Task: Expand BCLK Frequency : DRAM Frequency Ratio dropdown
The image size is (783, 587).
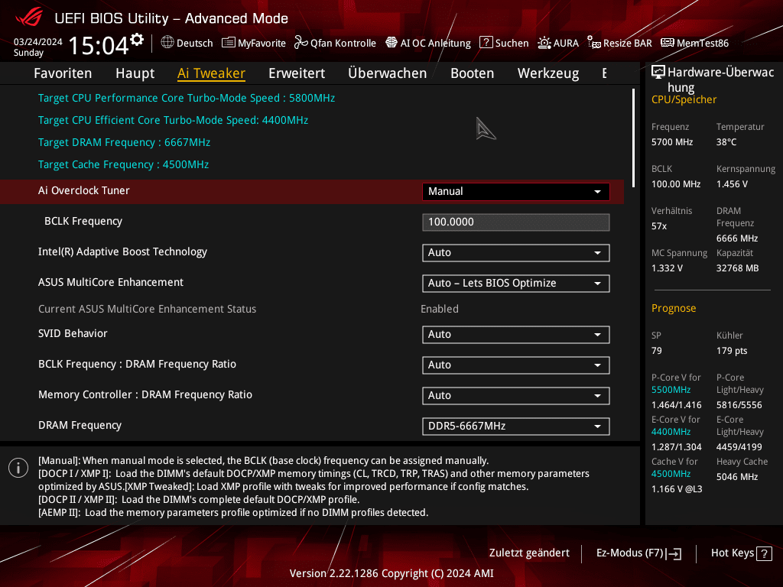Action: (x=516, y=365)
